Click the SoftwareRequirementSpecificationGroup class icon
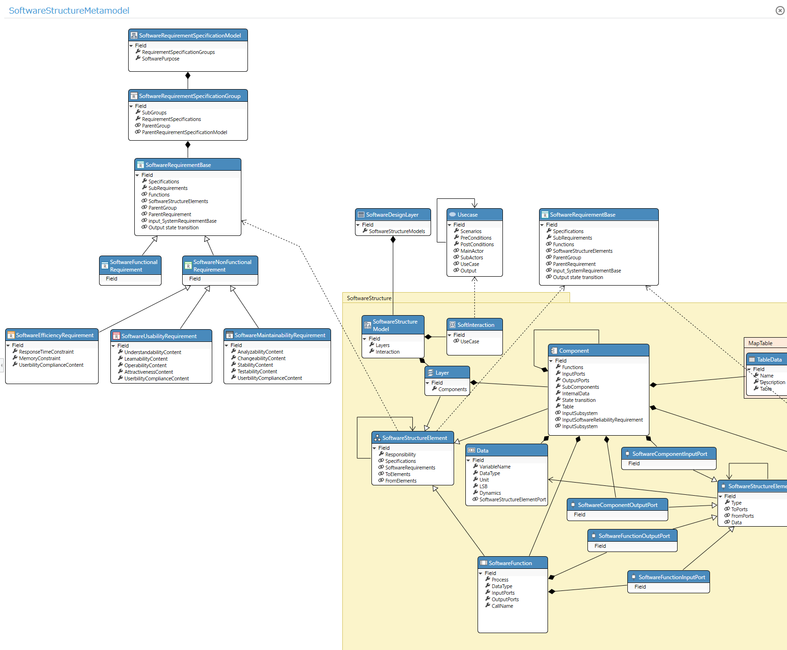Viewport: 787px width, 650px height. 134,96
